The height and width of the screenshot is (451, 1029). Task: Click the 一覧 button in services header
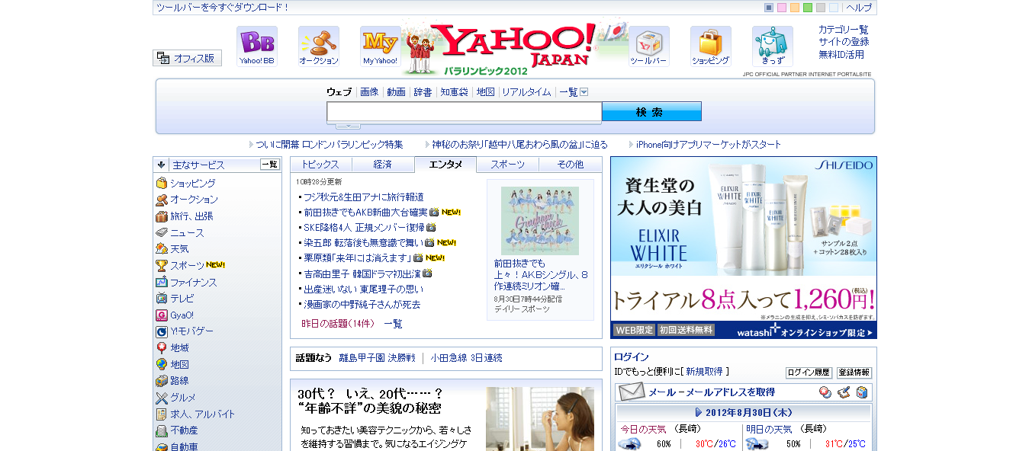click(270, 164)
